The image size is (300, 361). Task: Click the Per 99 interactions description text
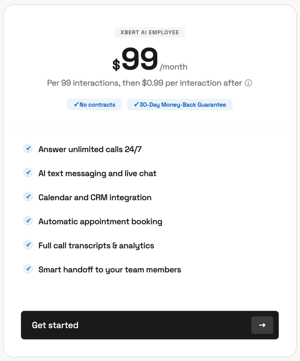point(144,83)
